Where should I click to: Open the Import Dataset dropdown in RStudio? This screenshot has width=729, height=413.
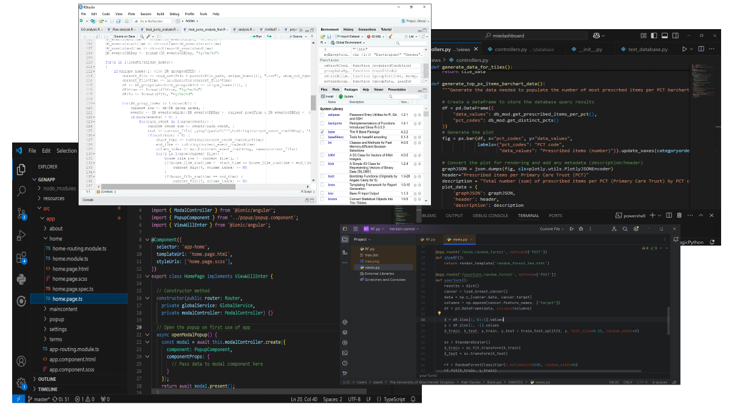point(349,36)
